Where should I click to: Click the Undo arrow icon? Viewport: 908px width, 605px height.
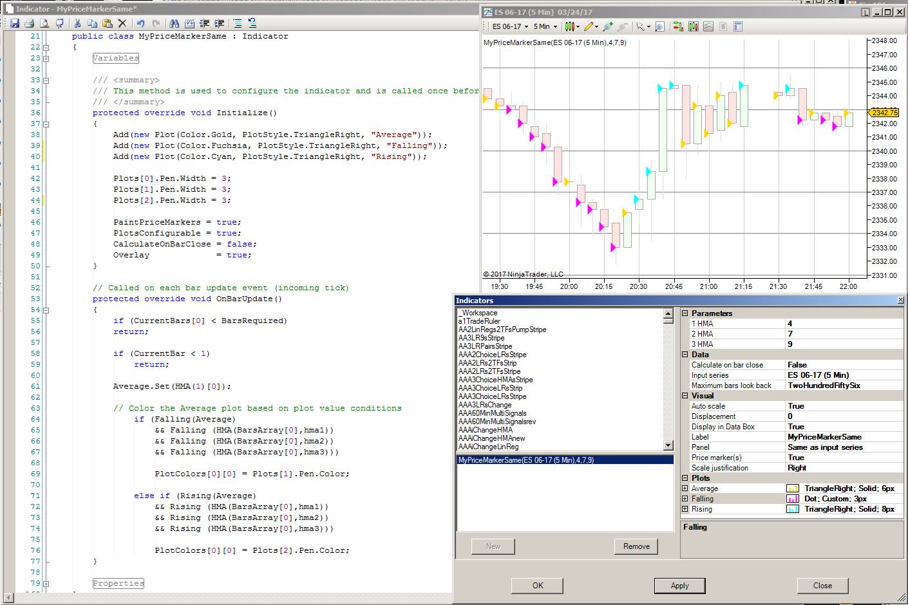[x=140, y=24]
